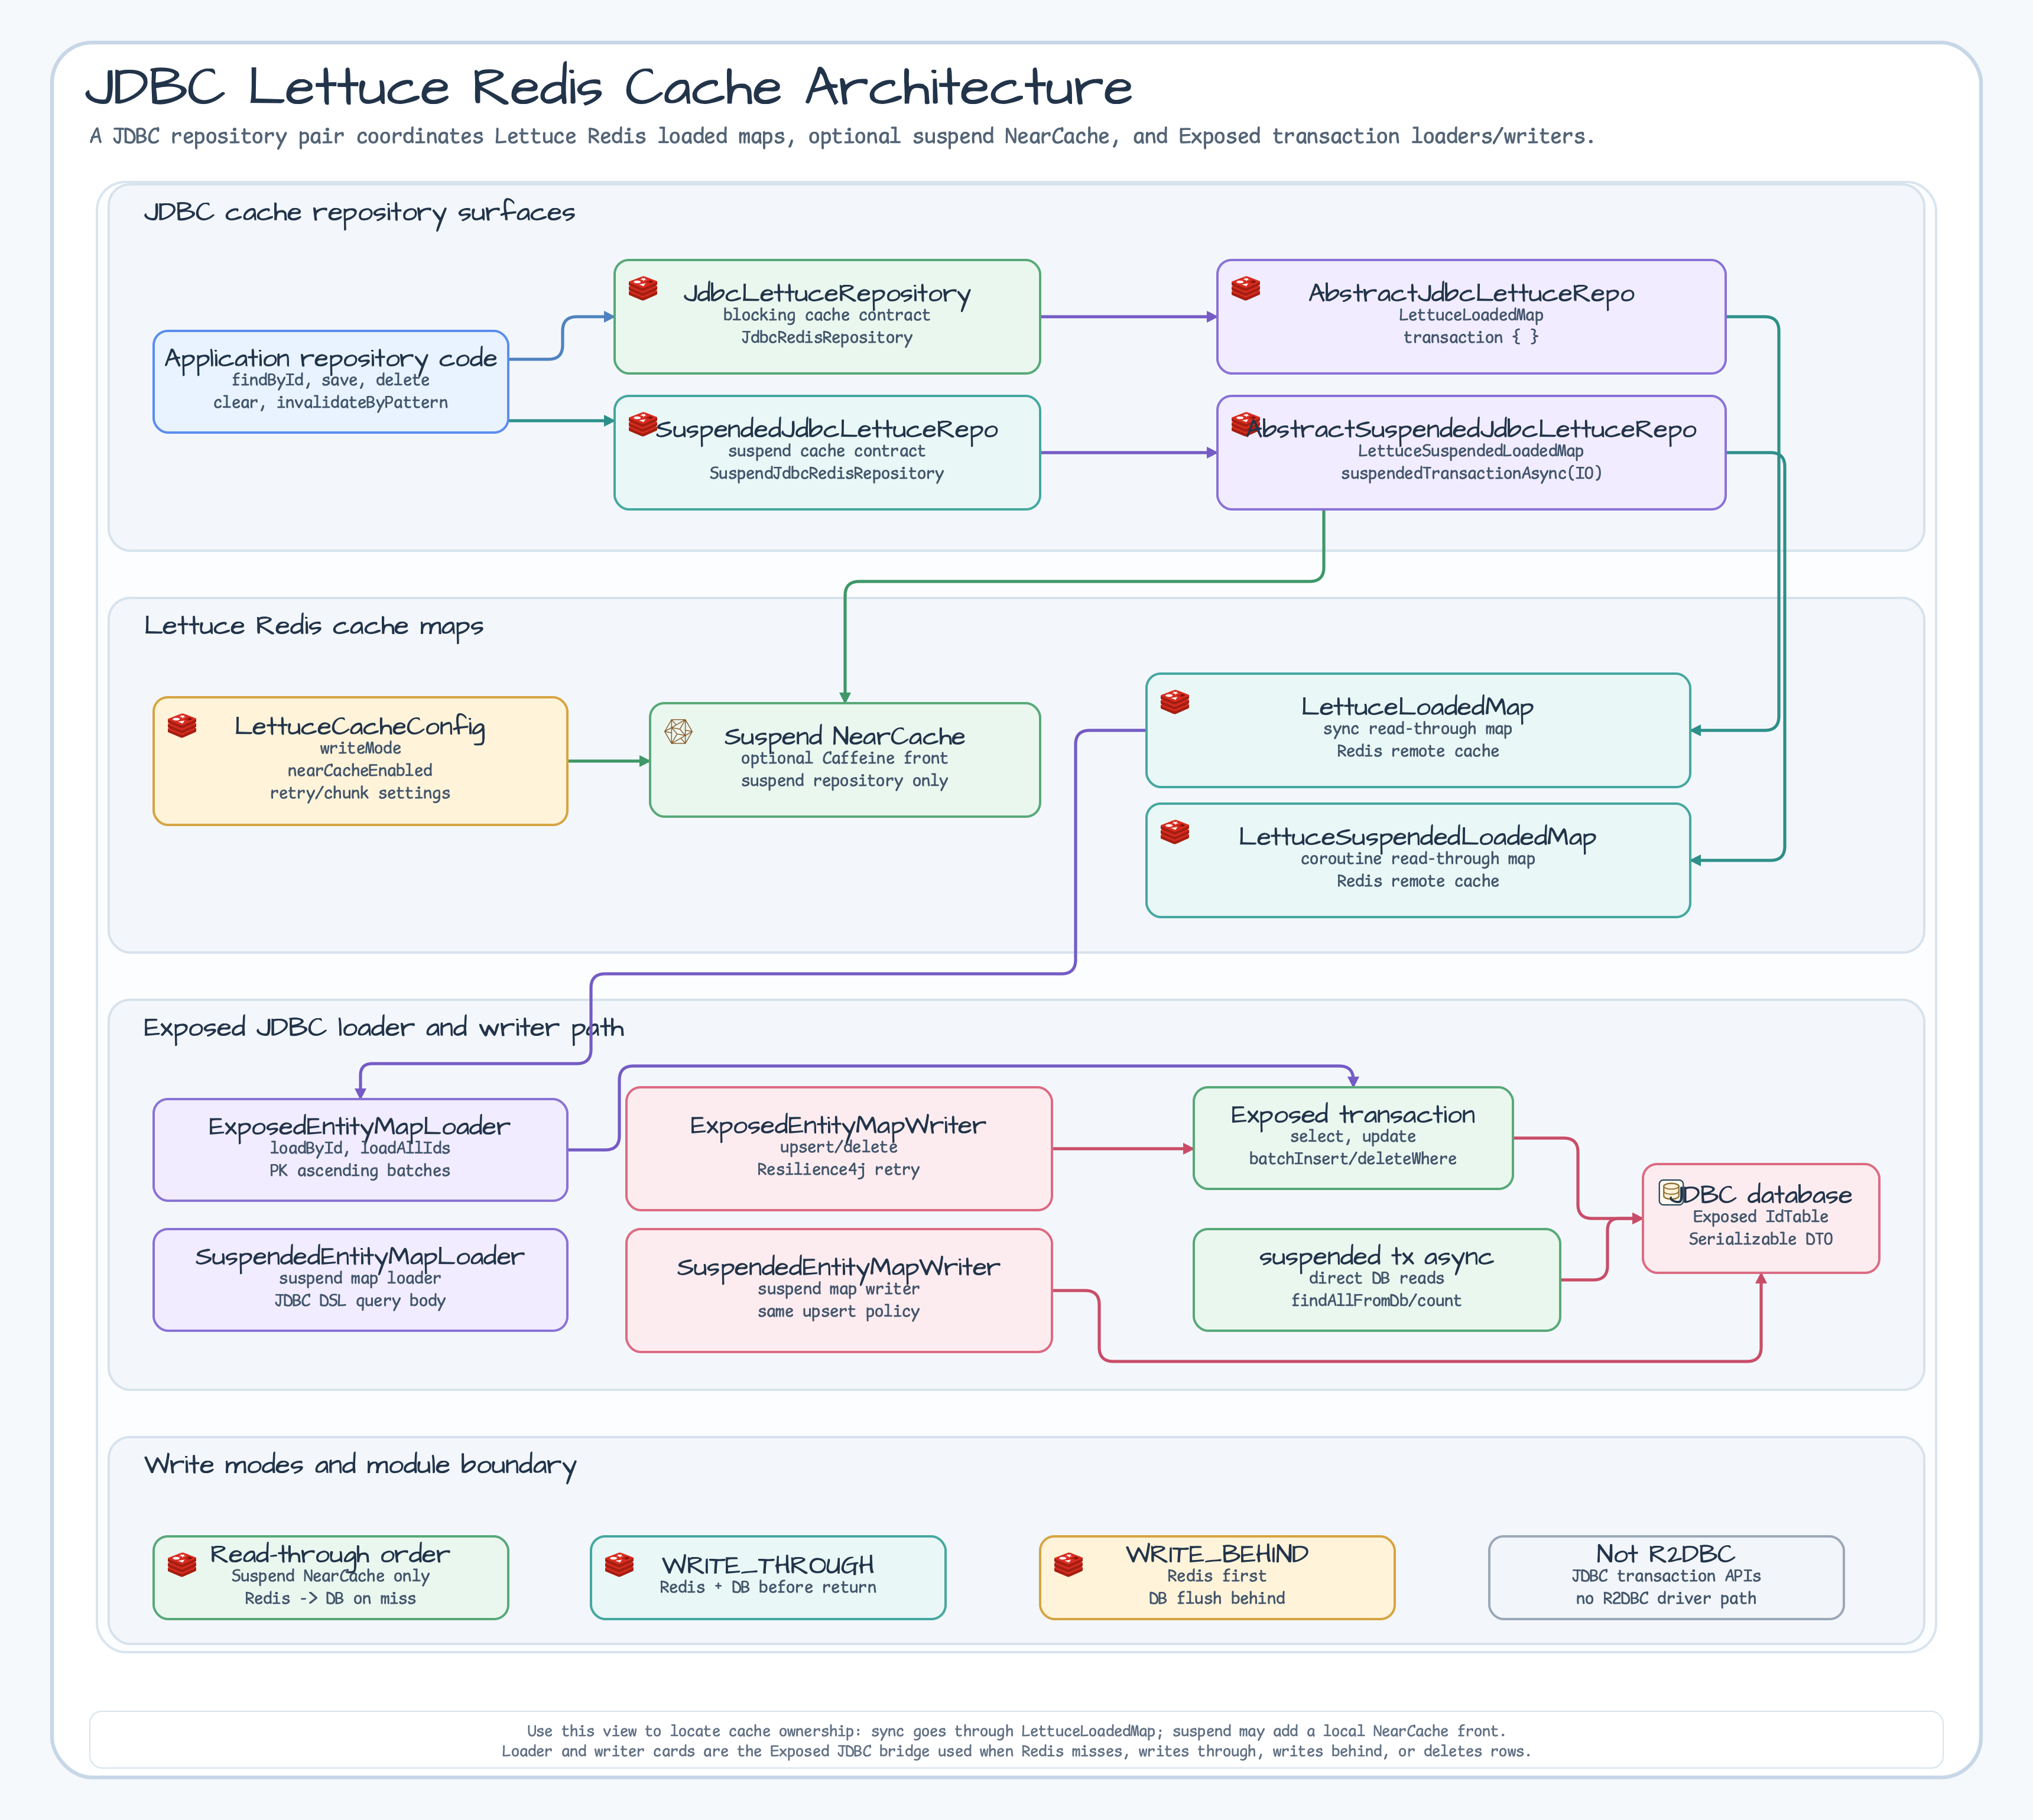Click the 'JDBC DSL query body' text
Image resolution: width=2033 pixels, height=1820 pixels.
point(360,1300)
